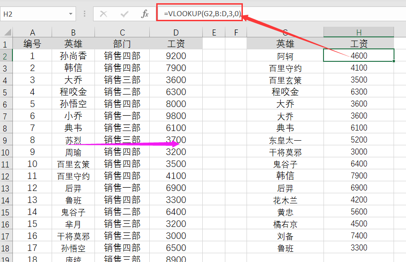Click the cell with salary 9800
The image size is (406, 262).
(x=176, y=116)
